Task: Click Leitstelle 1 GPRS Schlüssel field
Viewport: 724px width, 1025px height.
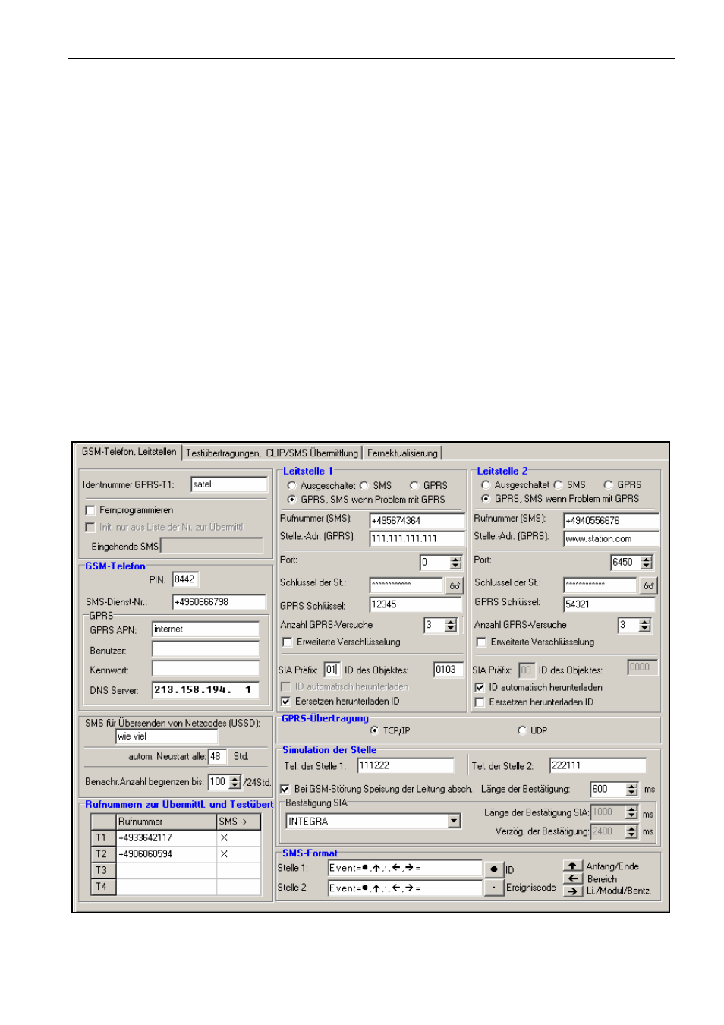Action: point(415,604)
